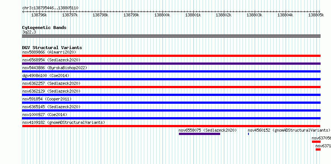Click the 138800k ruler tick label
331x164 pixels.
(x=162, y=15)
